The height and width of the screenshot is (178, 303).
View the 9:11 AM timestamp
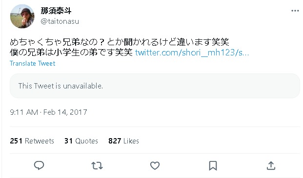pos(24,112)
